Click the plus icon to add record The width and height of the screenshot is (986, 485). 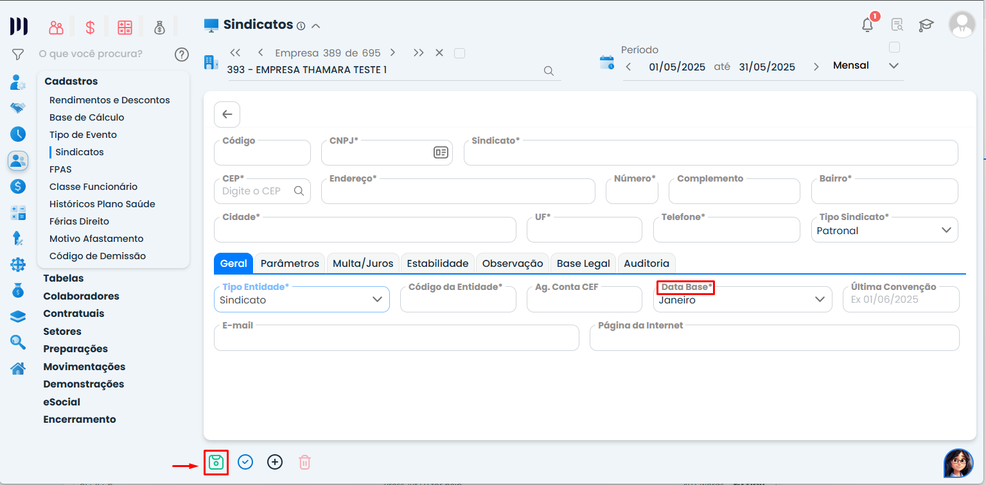point(275,462)
